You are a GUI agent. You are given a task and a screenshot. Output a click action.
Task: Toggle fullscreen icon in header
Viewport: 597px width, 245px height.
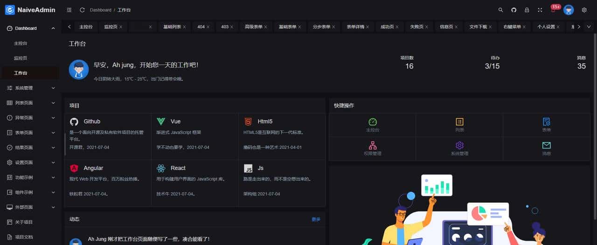point(540,10)
